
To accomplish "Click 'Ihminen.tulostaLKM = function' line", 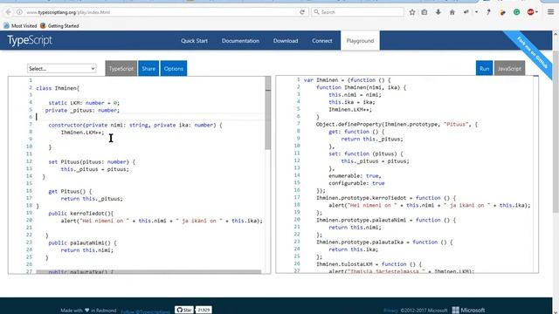I will point(369,264).
